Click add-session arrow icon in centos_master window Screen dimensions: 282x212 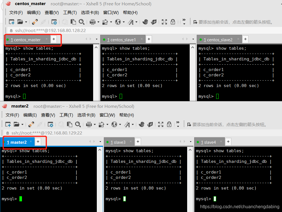(195, 22)
